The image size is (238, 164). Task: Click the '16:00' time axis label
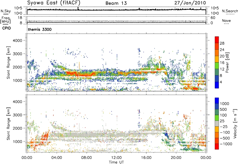(x=146, y=158)
